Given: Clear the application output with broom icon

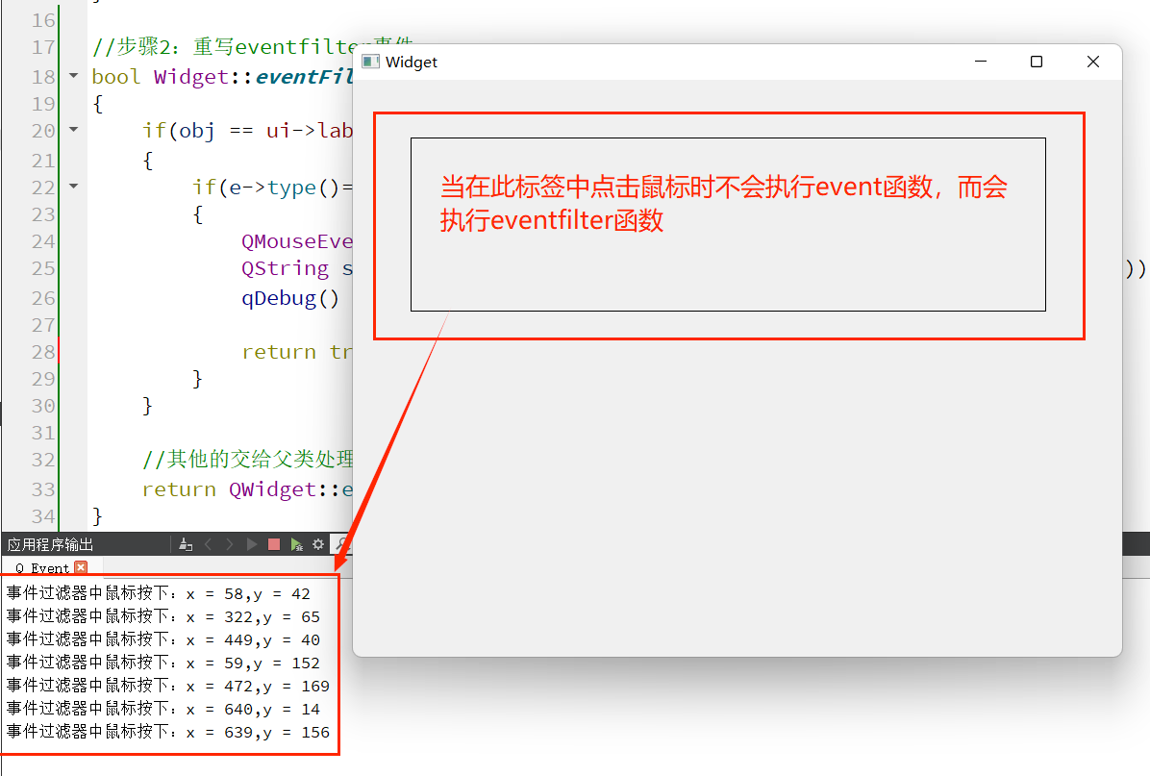Looking at the screenshot, I should pyautogui.click(x=186, y=544).
